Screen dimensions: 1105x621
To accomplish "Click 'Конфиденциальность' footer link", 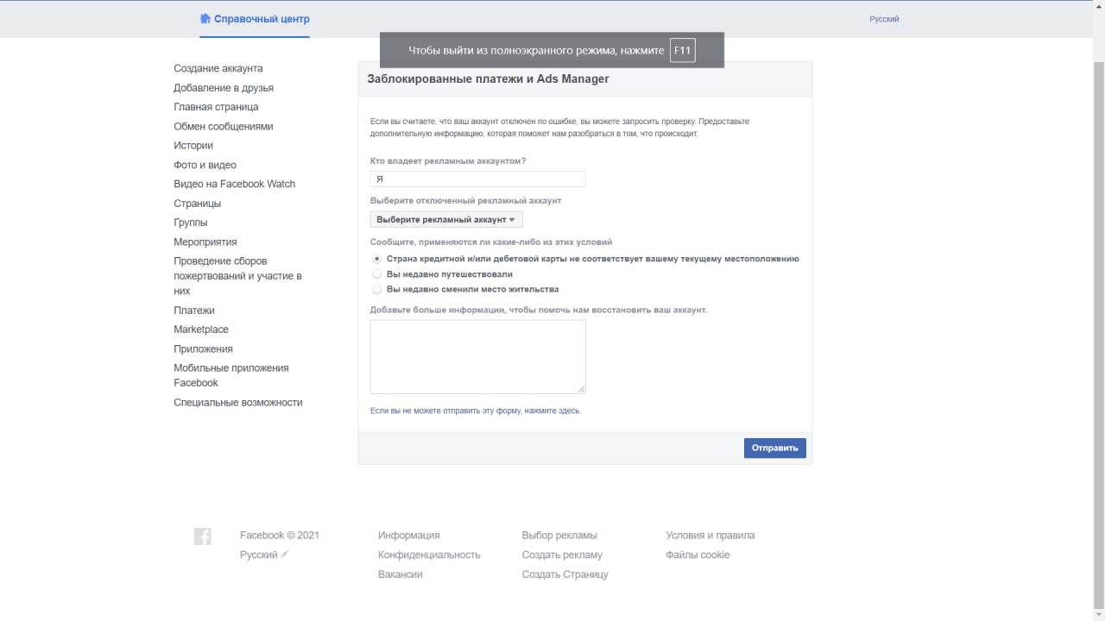I will [x=429, y=555].
